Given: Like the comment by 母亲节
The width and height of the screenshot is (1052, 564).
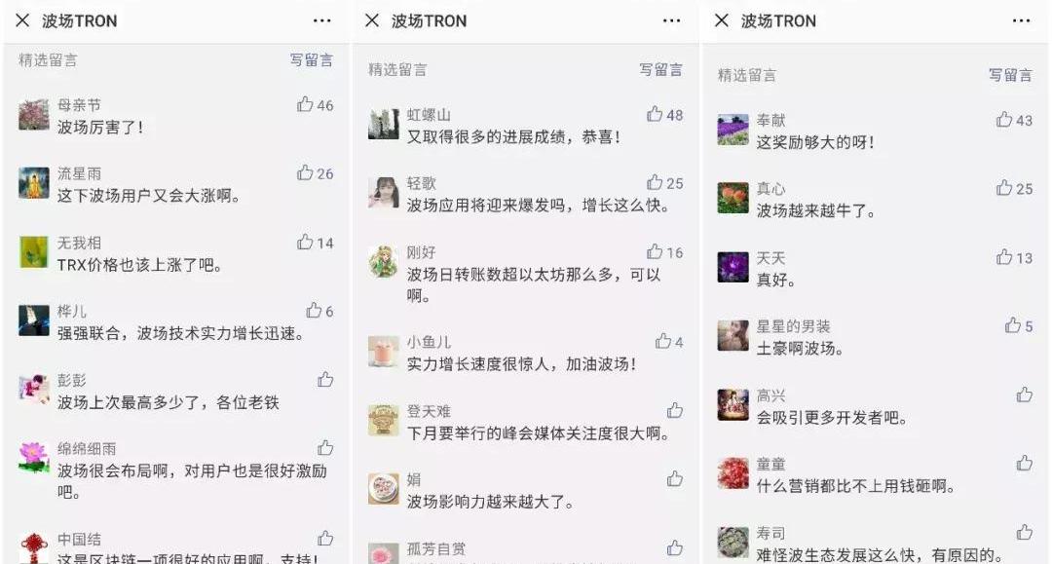Looking at the screenshot, I should click(x=305, y=104).
